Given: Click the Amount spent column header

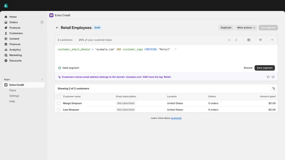Looking at the screenshot, I should coord(268,96).
